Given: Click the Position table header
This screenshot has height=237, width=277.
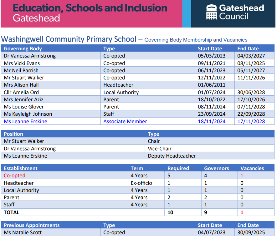Looking at the screenshot, I should 13,134.
